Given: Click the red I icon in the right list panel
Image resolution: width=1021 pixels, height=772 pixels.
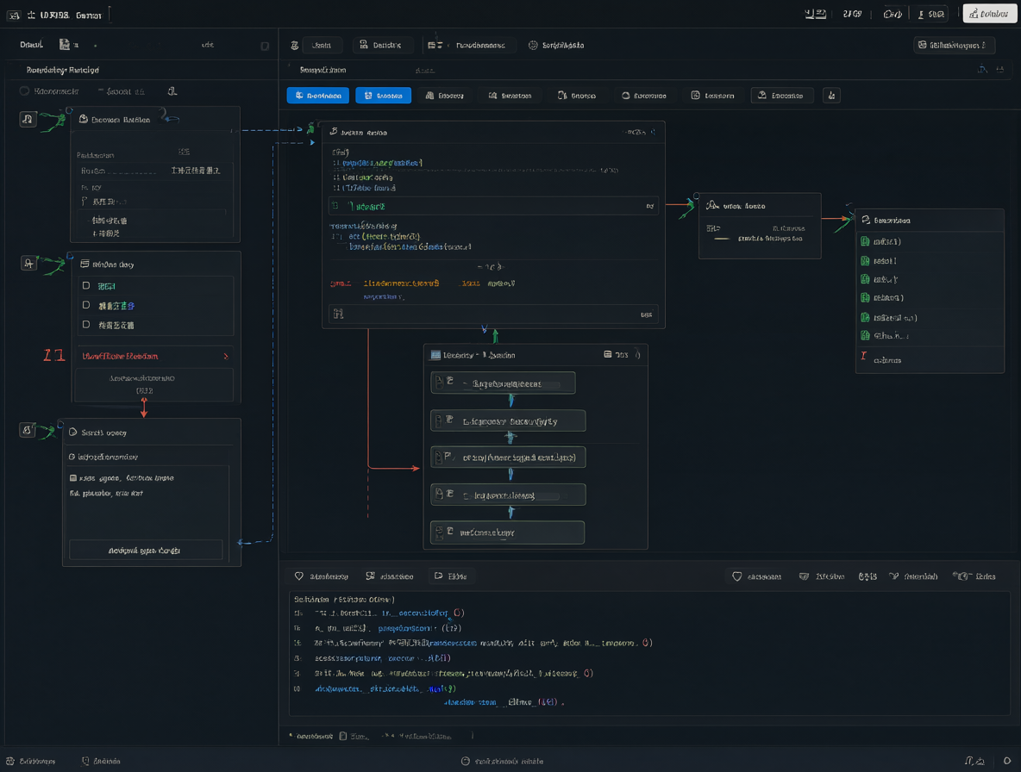Looking at the screenshot, I should 863,356.
